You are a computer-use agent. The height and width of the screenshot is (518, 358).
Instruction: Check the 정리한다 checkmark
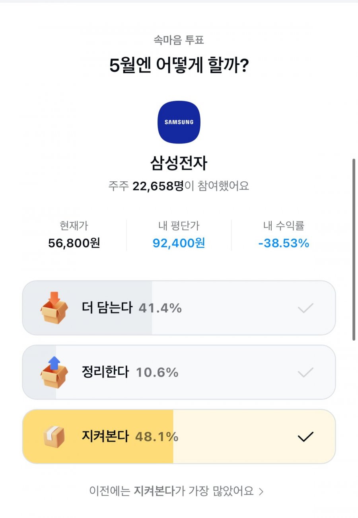coord(305,373)
